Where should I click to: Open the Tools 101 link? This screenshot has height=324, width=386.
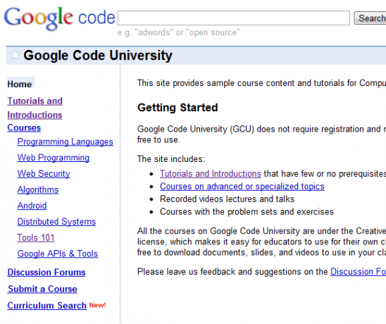(x=36, y=237)
